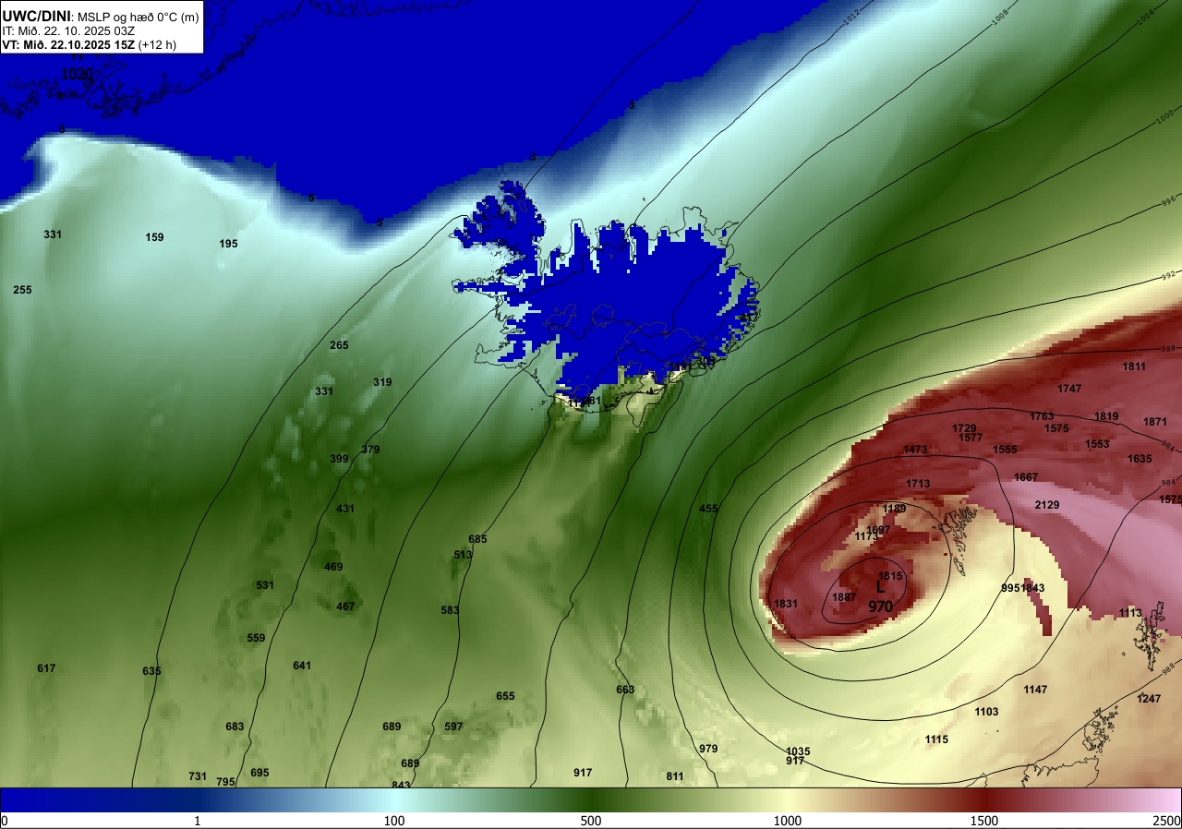
Task: Click the 1831 label west of the low
Action: [x=786, y=604]
